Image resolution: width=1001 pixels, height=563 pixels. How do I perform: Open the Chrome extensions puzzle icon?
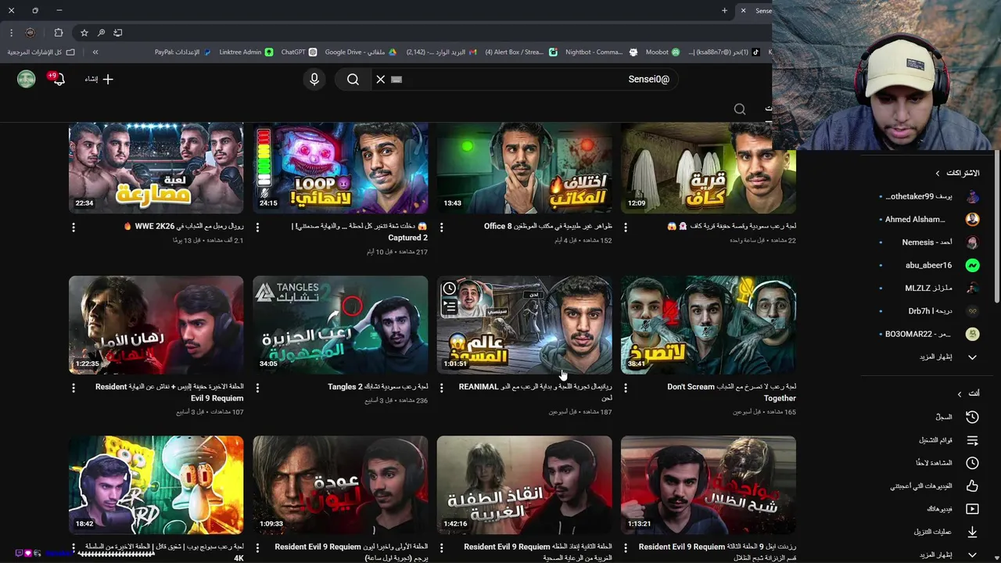pyautogui.click(x=59, y=33)
